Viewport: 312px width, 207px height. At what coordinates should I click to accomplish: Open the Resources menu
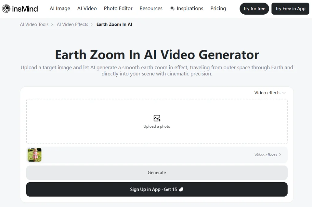[151, 9]
